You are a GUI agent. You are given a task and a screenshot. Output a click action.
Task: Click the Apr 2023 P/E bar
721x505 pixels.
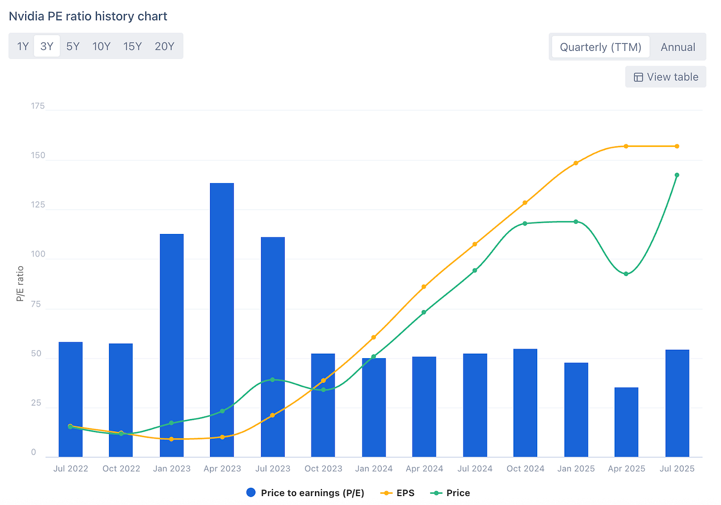(x=222, y=320)
